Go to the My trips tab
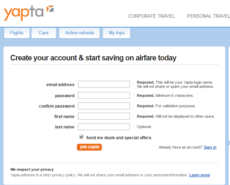This screenshot has height=185, width=230. click(x=117, y=33)
